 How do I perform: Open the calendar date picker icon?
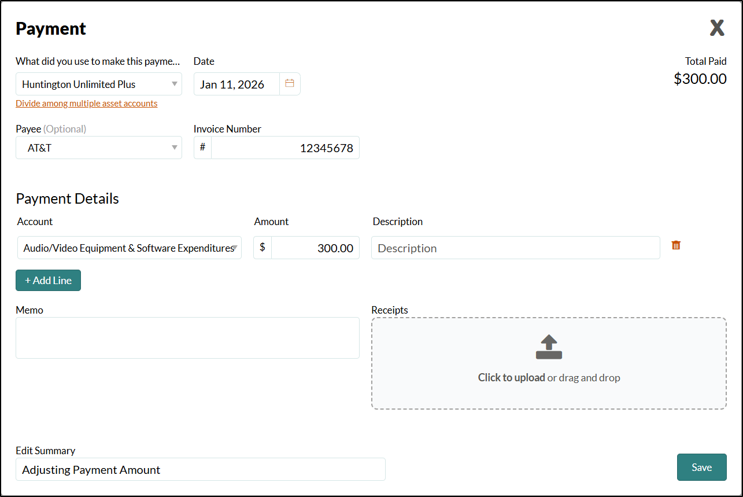pyautogui.click(x=290, y=84)
